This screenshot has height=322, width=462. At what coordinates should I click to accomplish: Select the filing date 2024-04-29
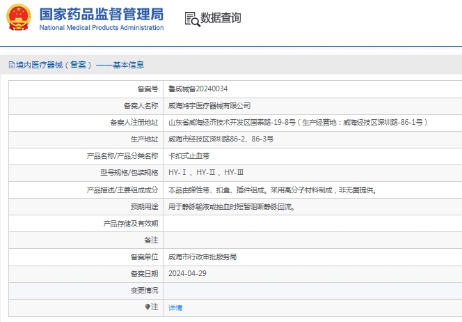187,273
